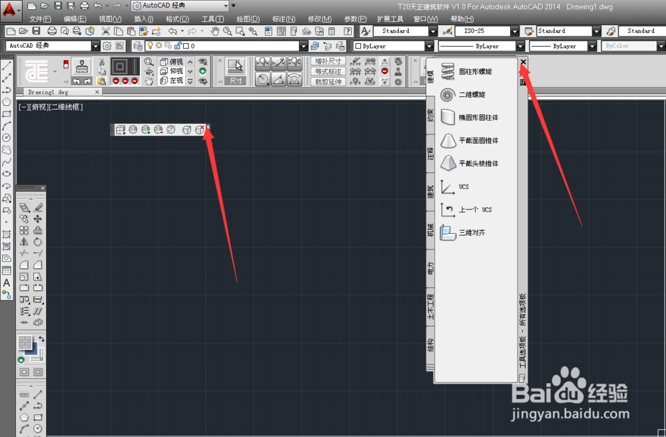Image resolution: width=666 pixels, height=437 pixels.
Task: Open the lineweight ByLayer dropdown
Action: (592, 46)
